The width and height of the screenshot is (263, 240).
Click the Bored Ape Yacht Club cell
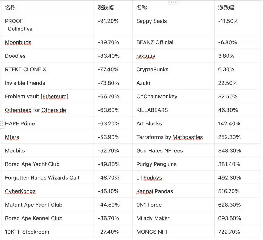[x=47, y=164]
